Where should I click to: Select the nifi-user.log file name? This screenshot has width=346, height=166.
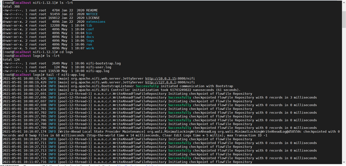(99, 67)
